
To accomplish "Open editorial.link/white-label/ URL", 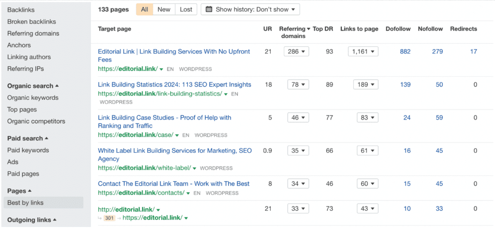I will click(x=145, y=168).
